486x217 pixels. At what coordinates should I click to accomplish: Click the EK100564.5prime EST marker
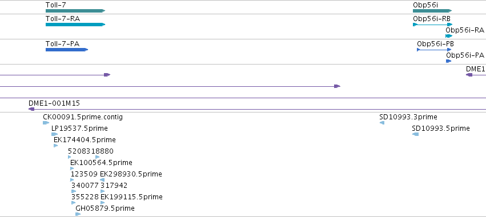coord(72,168)
